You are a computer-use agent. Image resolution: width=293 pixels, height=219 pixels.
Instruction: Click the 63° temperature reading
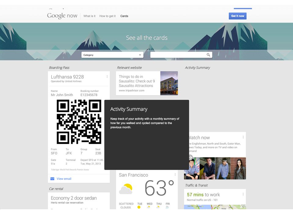(159, 188)
